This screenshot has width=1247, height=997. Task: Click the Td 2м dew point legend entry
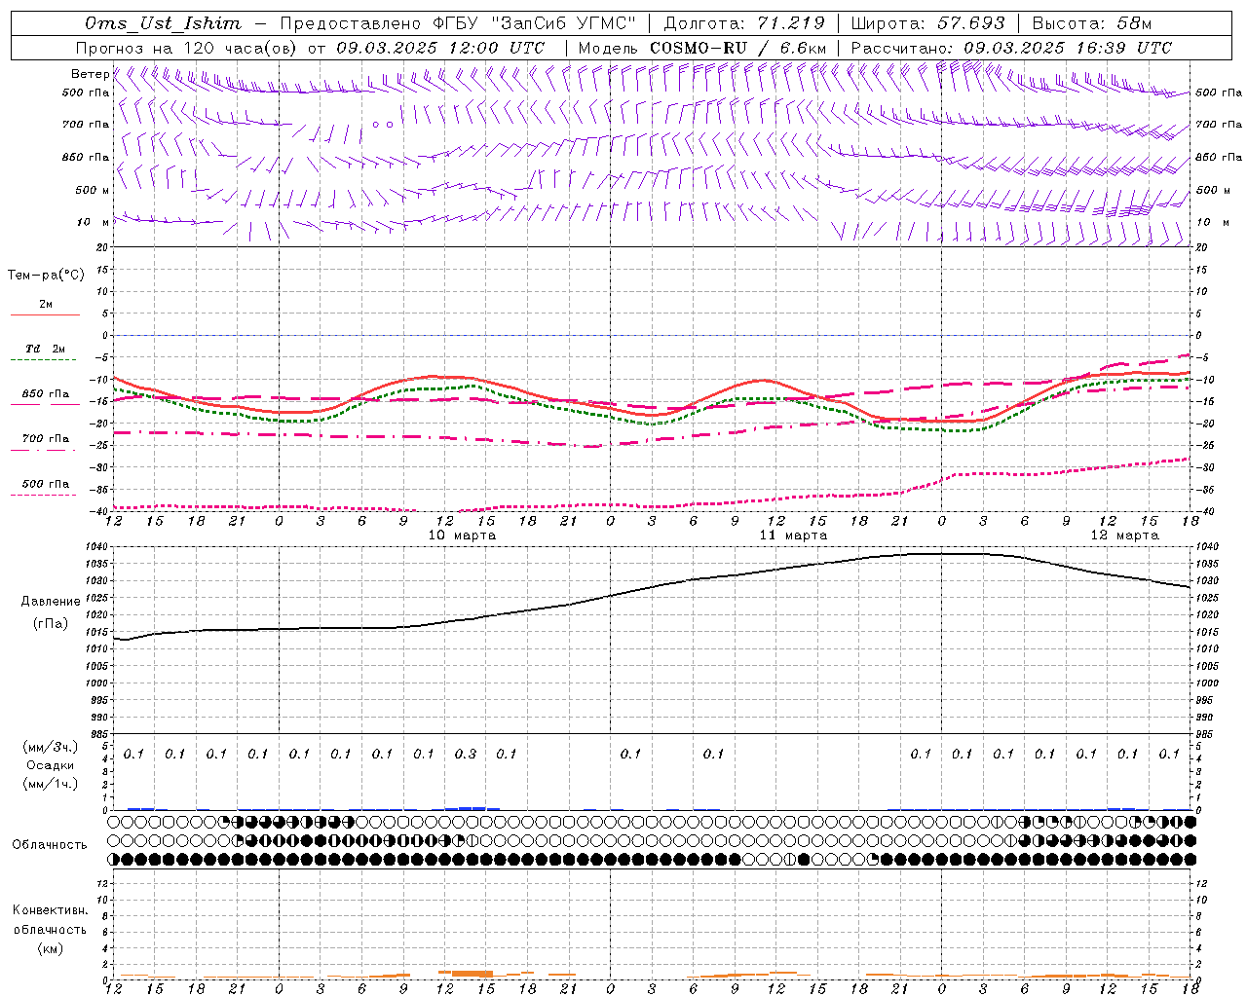pyautogui.click(x=46, y=349)
